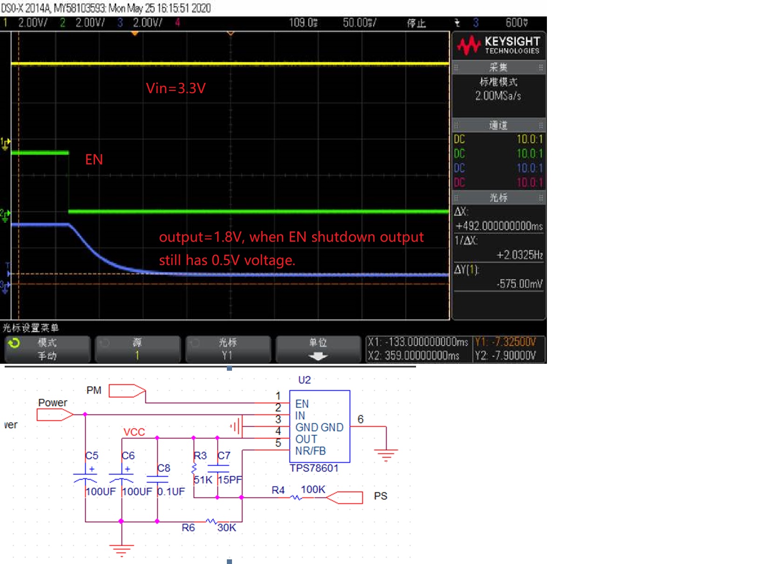Click the NR/FB pin label on U2

(310, 451)
